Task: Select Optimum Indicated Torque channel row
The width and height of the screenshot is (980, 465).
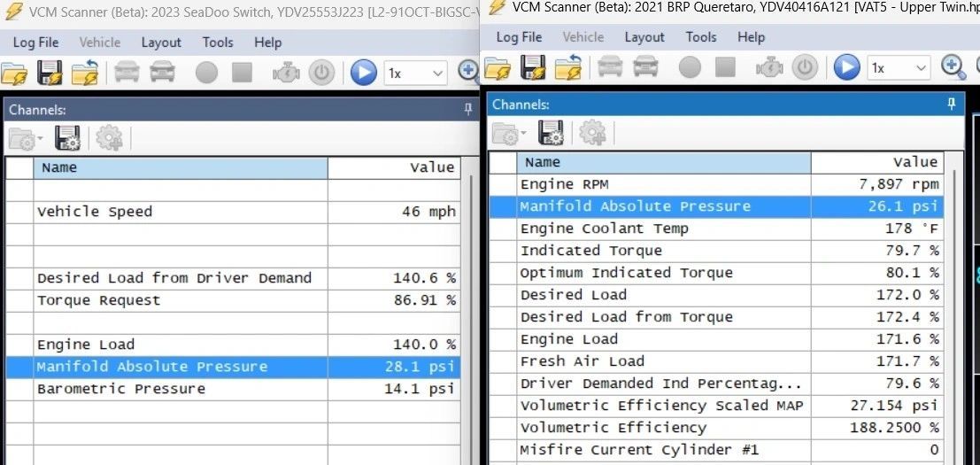Action: 716,273
